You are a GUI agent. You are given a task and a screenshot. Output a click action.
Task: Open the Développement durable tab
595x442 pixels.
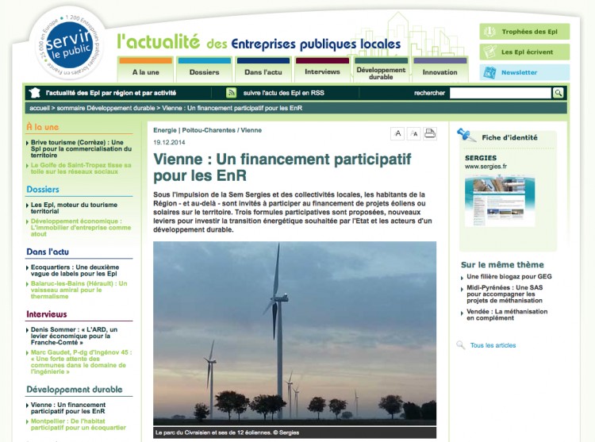381,69
